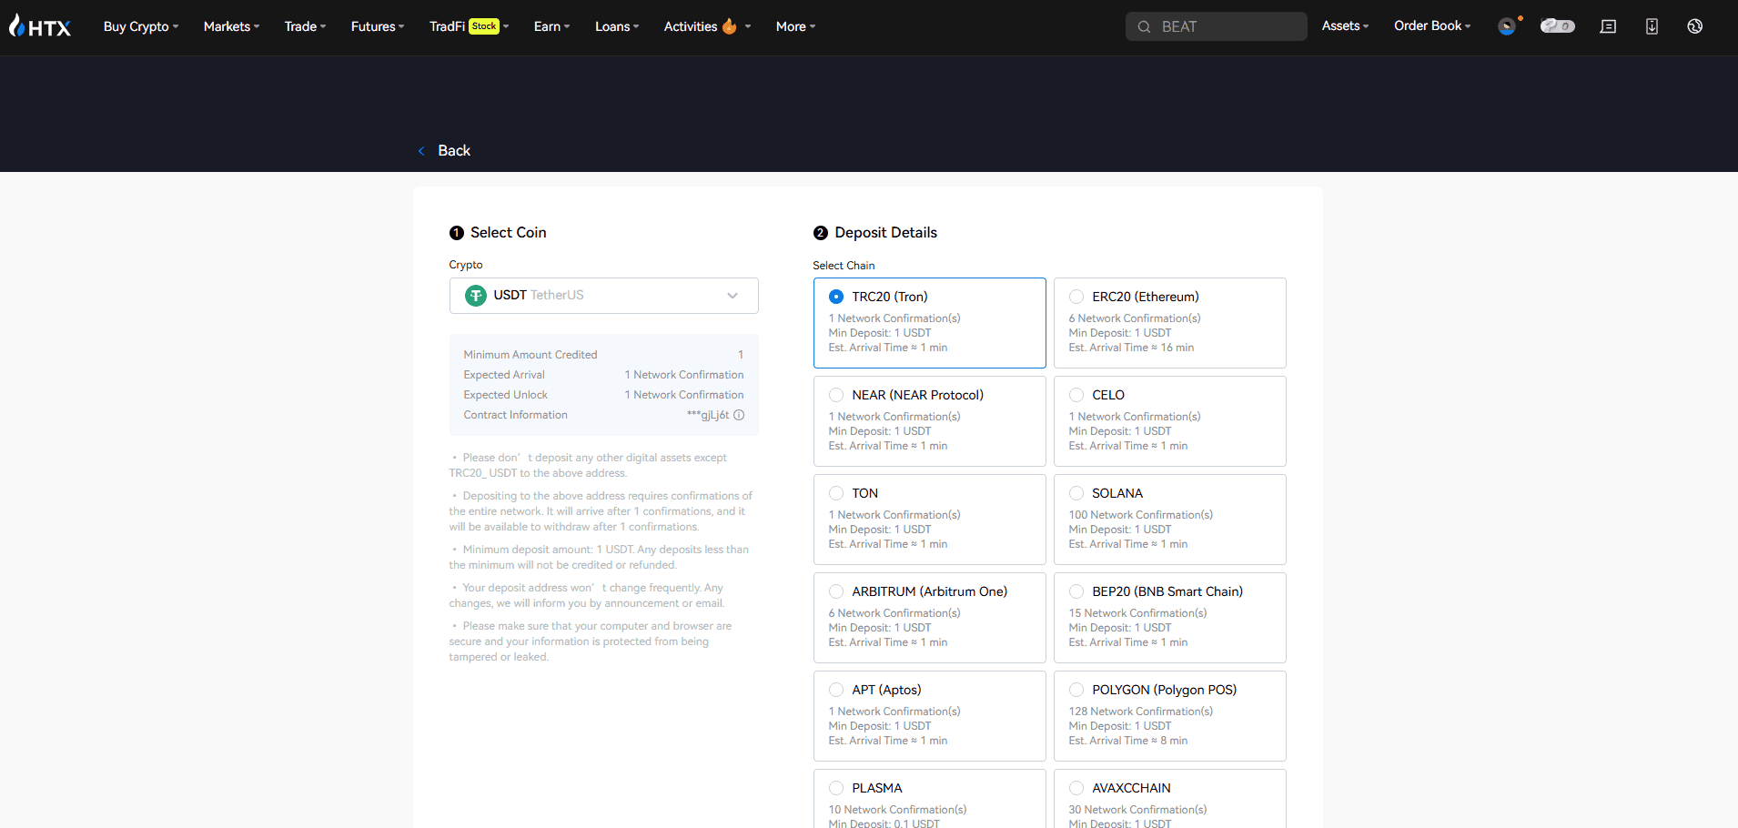Pick the SOLANA chain option
The width and height of the screenshot is (1738, 828).
pos(1169,520)
